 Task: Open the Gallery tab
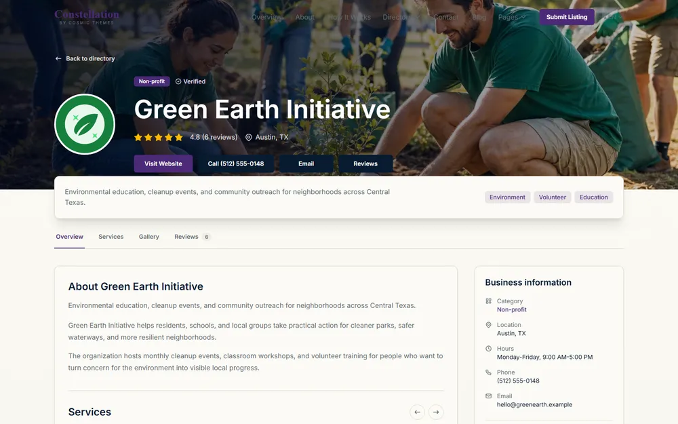pyautogui.click(x=148, y=237)
